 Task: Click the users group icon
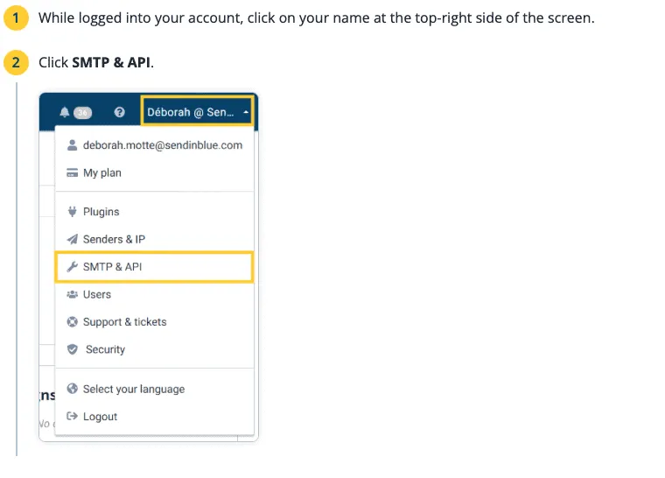pos(72,294)
